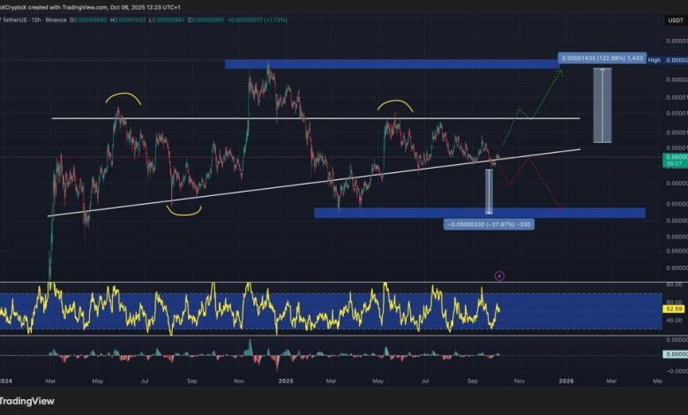688x415 pixels.
Task: Click the yellow RSI value label 52.59
Action: point(672,310)
